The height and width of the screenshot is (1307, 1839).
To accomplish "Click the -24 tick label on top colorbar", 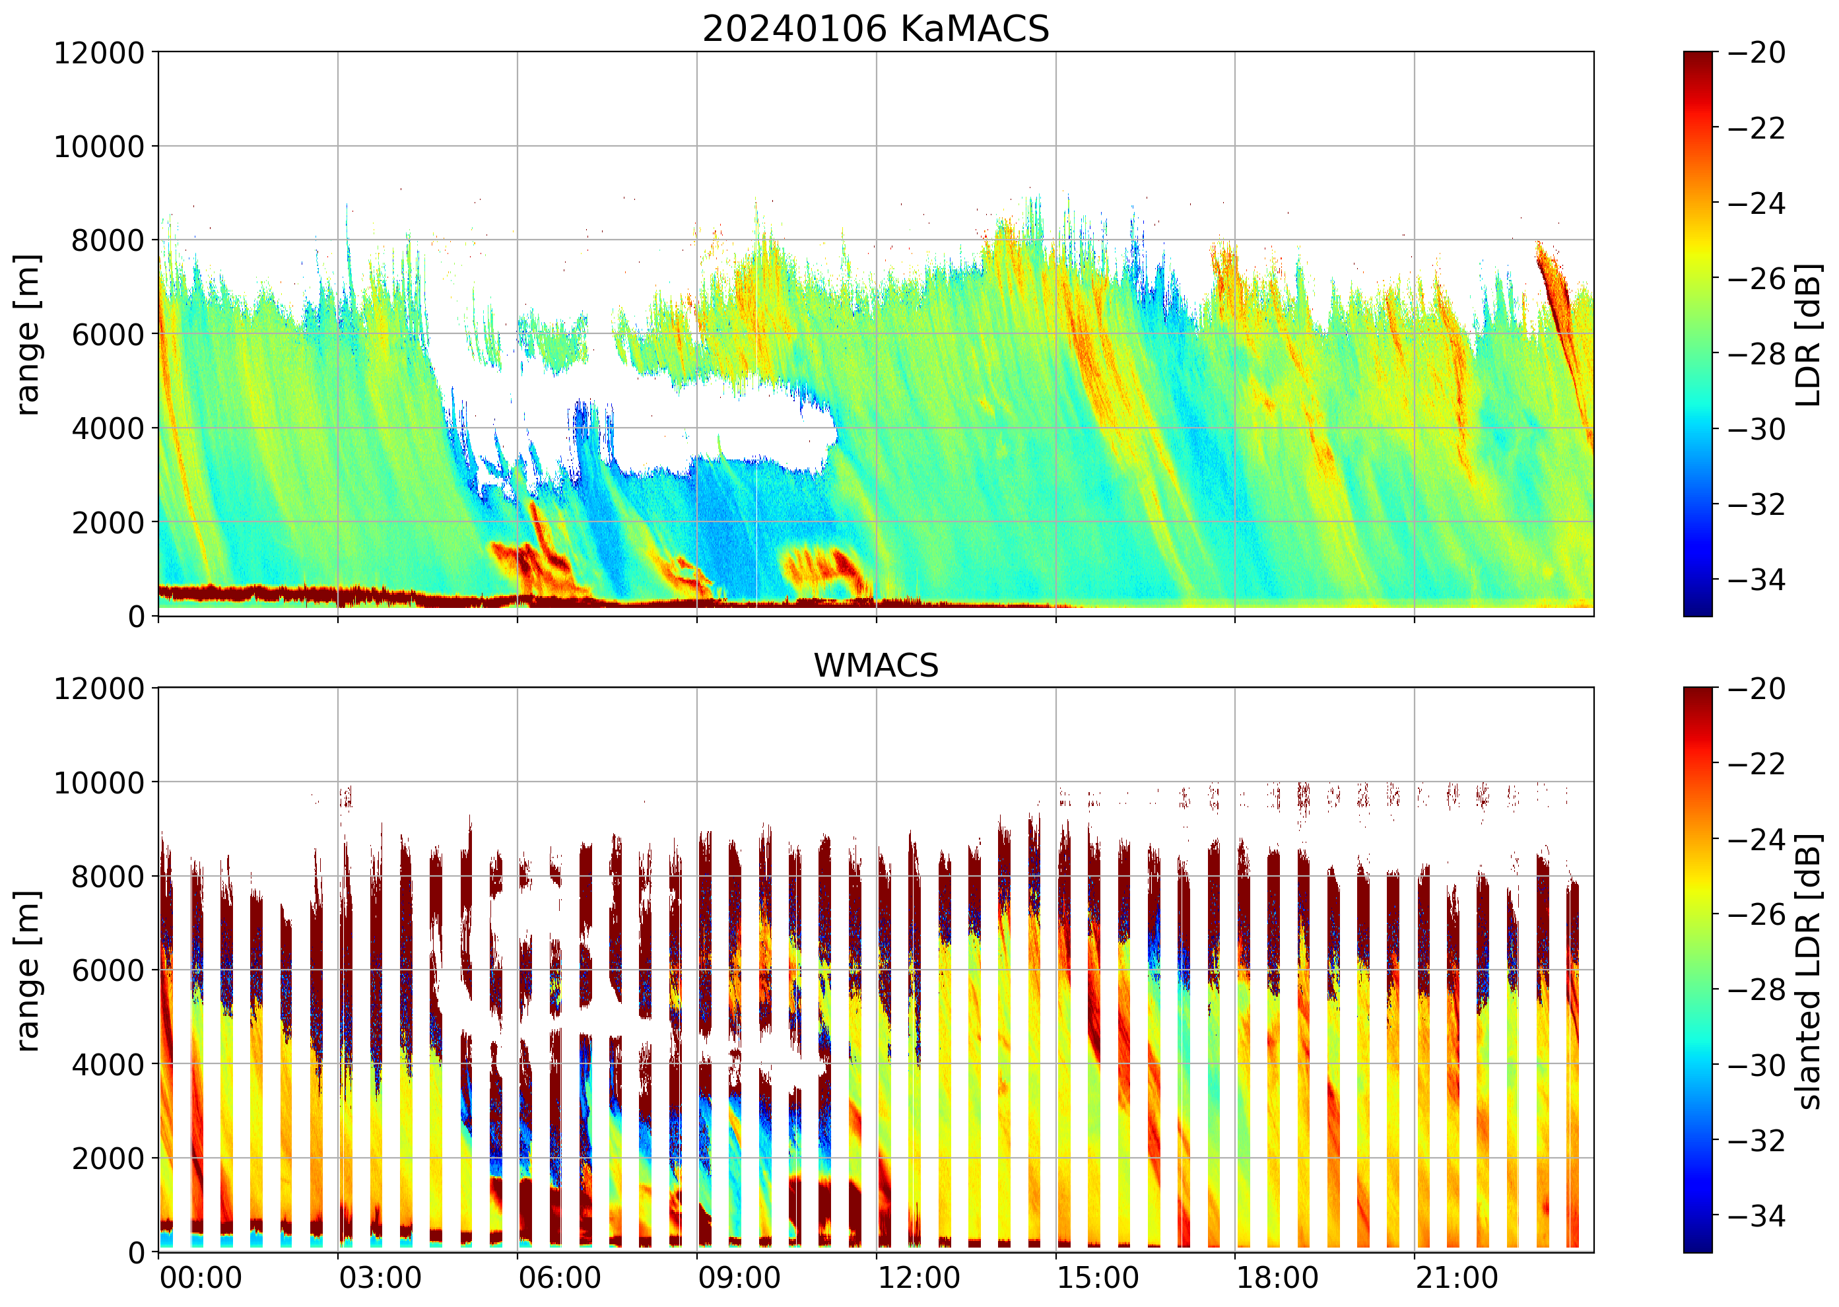I will click(1756, 203).
